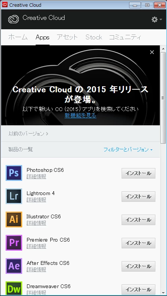Install Photoshop CS6

click(x=138, y=173)
